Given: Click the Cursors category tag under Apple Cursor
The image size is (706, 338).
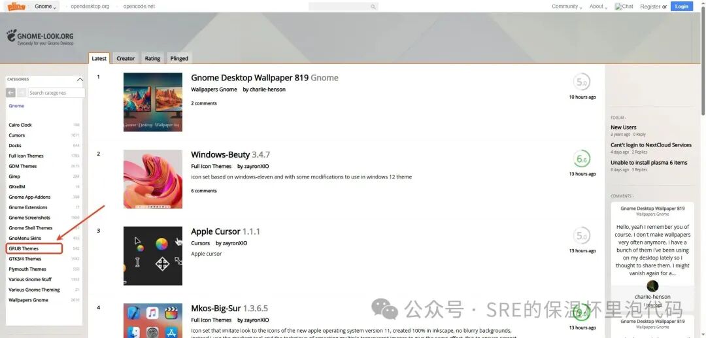Looking at the screenshot, I should [201, 243].
